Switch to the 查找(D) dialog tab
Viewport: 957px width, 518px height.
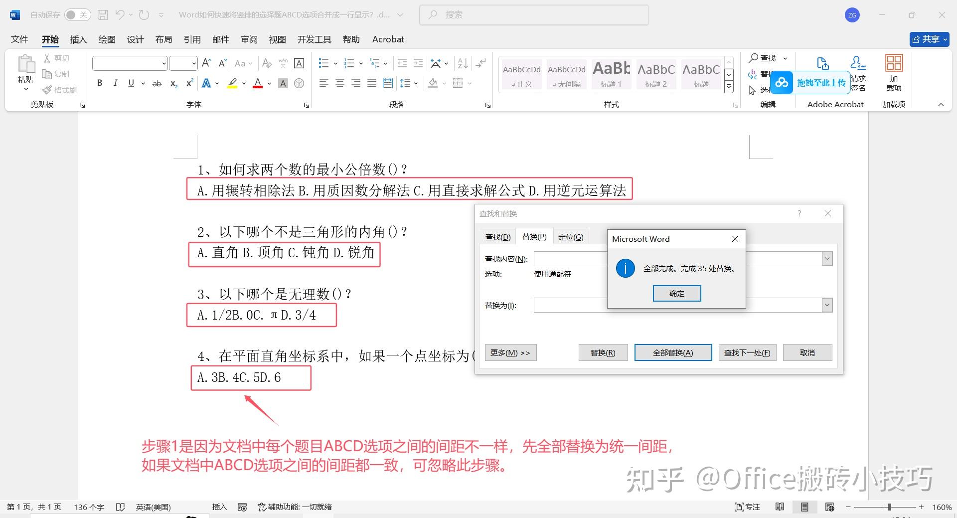[497, 236]
